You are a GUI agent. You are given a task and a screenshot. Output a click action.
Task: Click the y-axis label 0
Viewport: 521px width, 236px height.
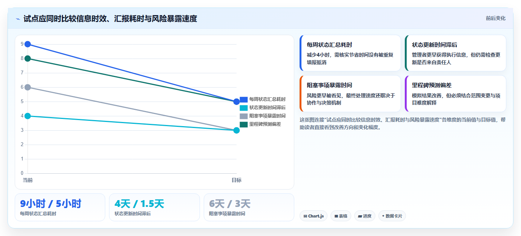(x=22, y=173)
